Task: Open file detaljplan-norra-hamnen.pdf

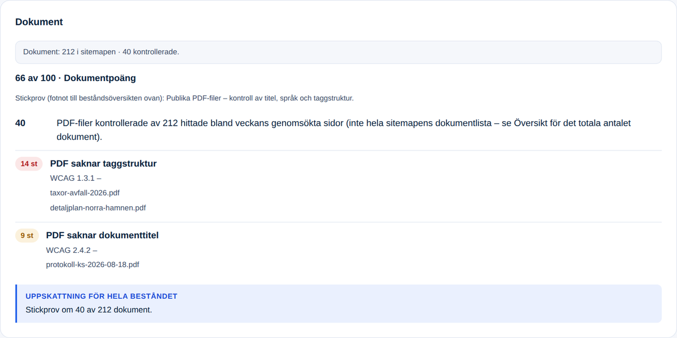Action: 98,207
